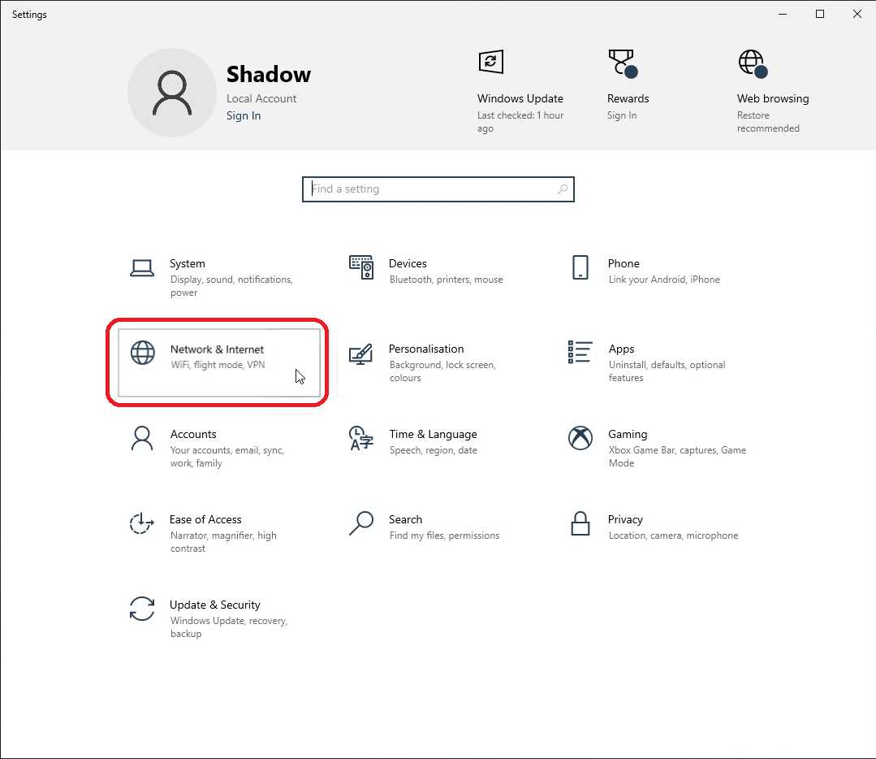
Task: Click the Web browsing globe icon
Action: coord(753,63)
